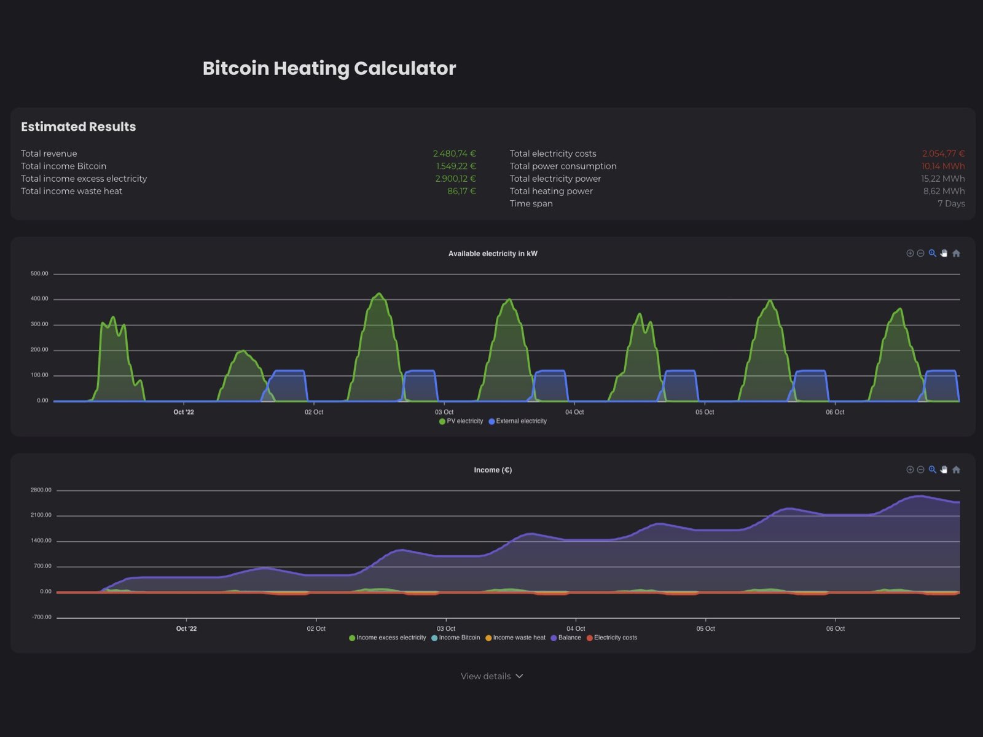Select the magnifier selection-zoom tool on the electricity chart

click(933, 253)
